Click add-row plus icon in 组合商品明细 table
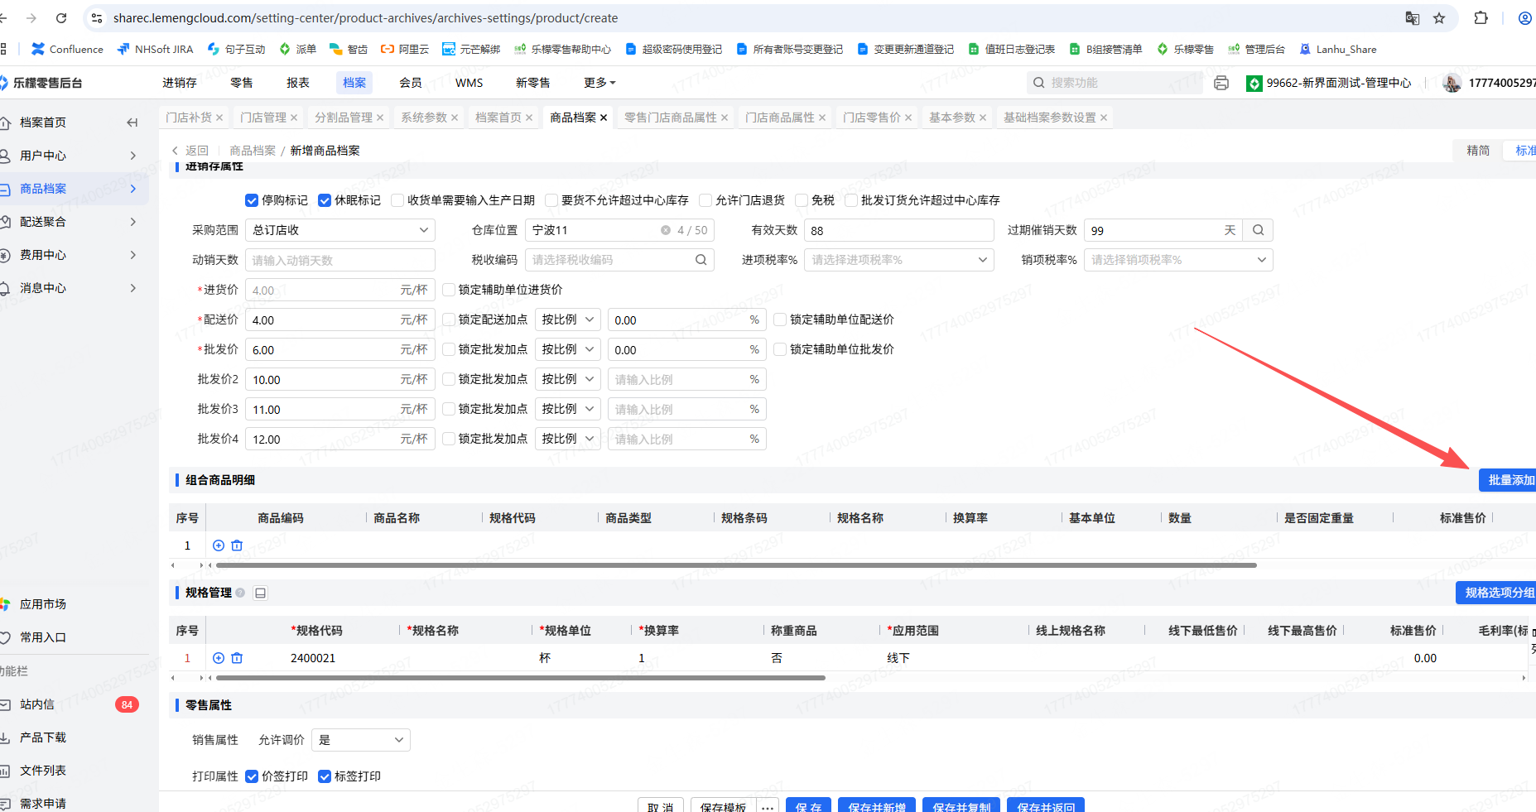The image size is (1536, 812). pyautogui.click(x=219, y=545)
